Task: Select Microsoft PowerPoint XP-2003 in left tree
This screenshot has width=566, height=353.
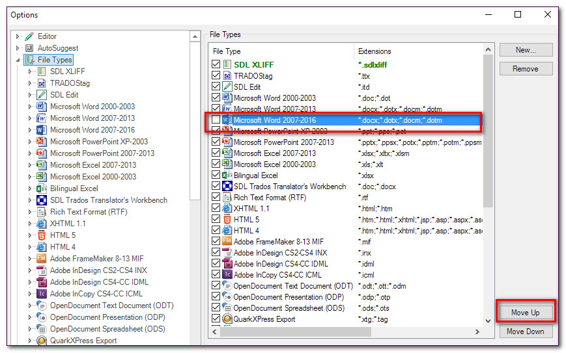Action: click(98, 142)
